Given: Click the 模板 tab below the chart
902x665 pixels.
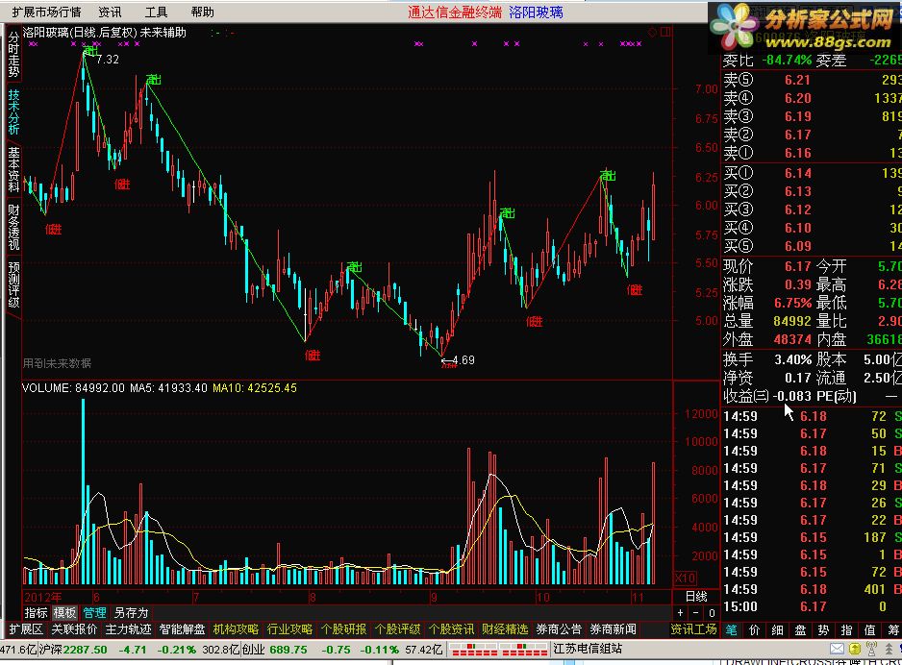Looking at the screenshot, I should (64, 613).
